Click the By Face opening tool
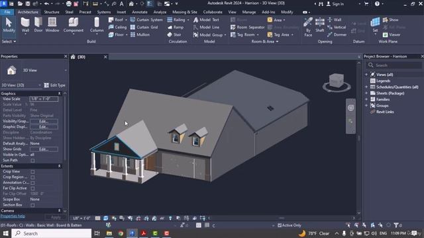 (308, 26)
